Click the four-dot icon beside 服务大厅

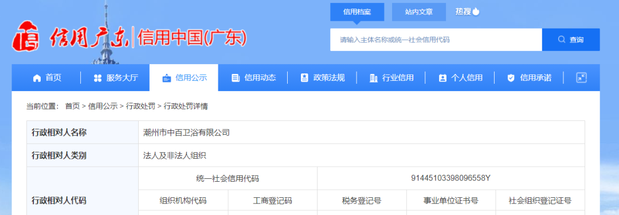[x=97, y=78]
